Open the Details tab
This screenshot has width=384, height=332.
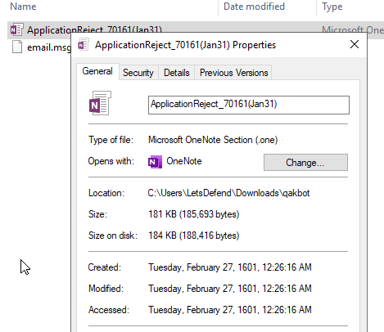pyautogui.click(x=177, y=73)
